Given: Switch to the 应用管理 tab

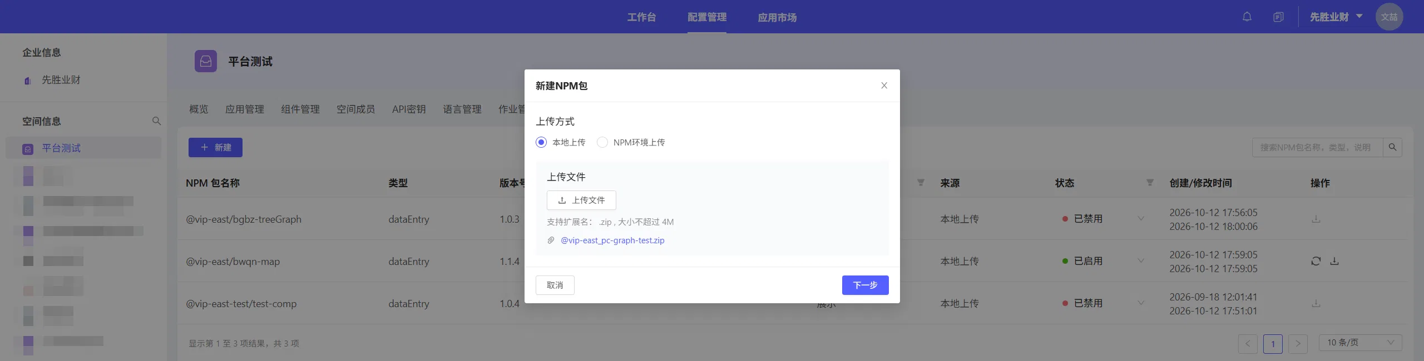Looking at the screenshot, I should tap(245, 109).
